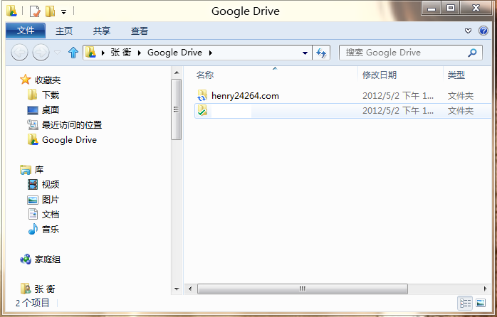This screenshot has width=497, height=317.
Task: Open the 音乐 library
Action: 51,230
